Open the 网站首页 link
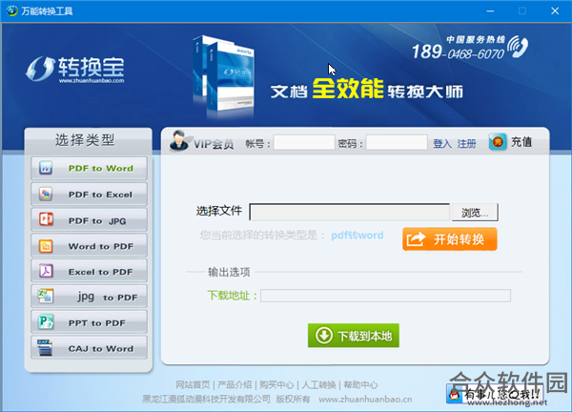The width and height of the screenshot is (572, 412). point(193,384)
